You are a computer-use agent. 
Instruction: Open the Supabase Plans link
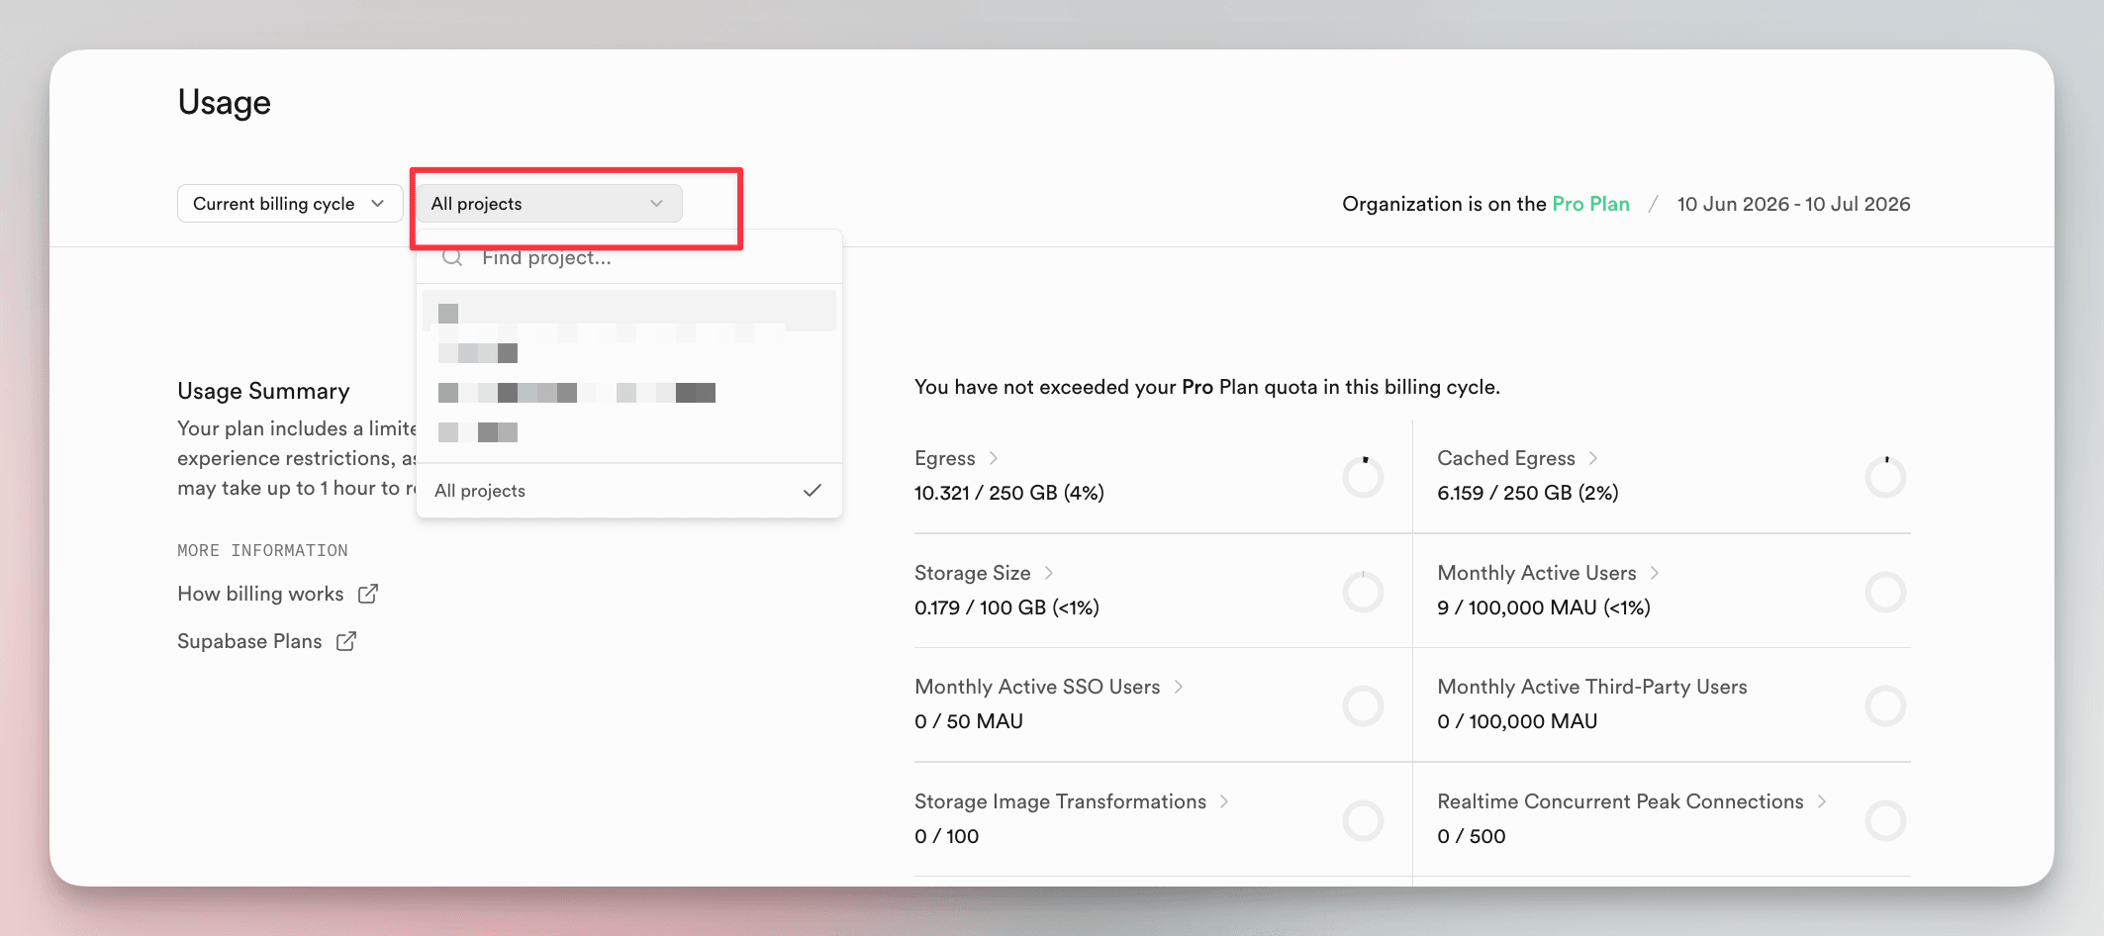(249, 641)
